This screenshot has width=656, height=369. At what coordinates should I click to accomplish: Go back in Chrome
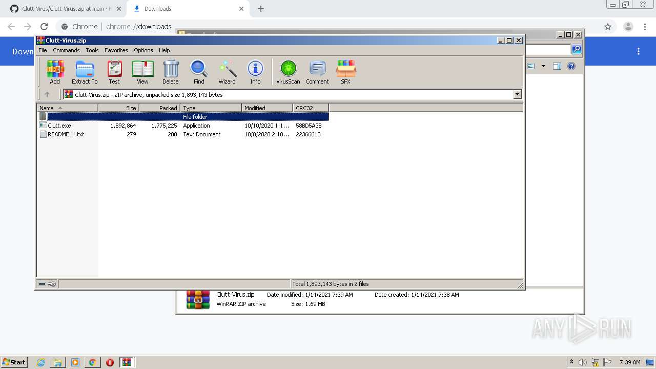pos(11,27)
